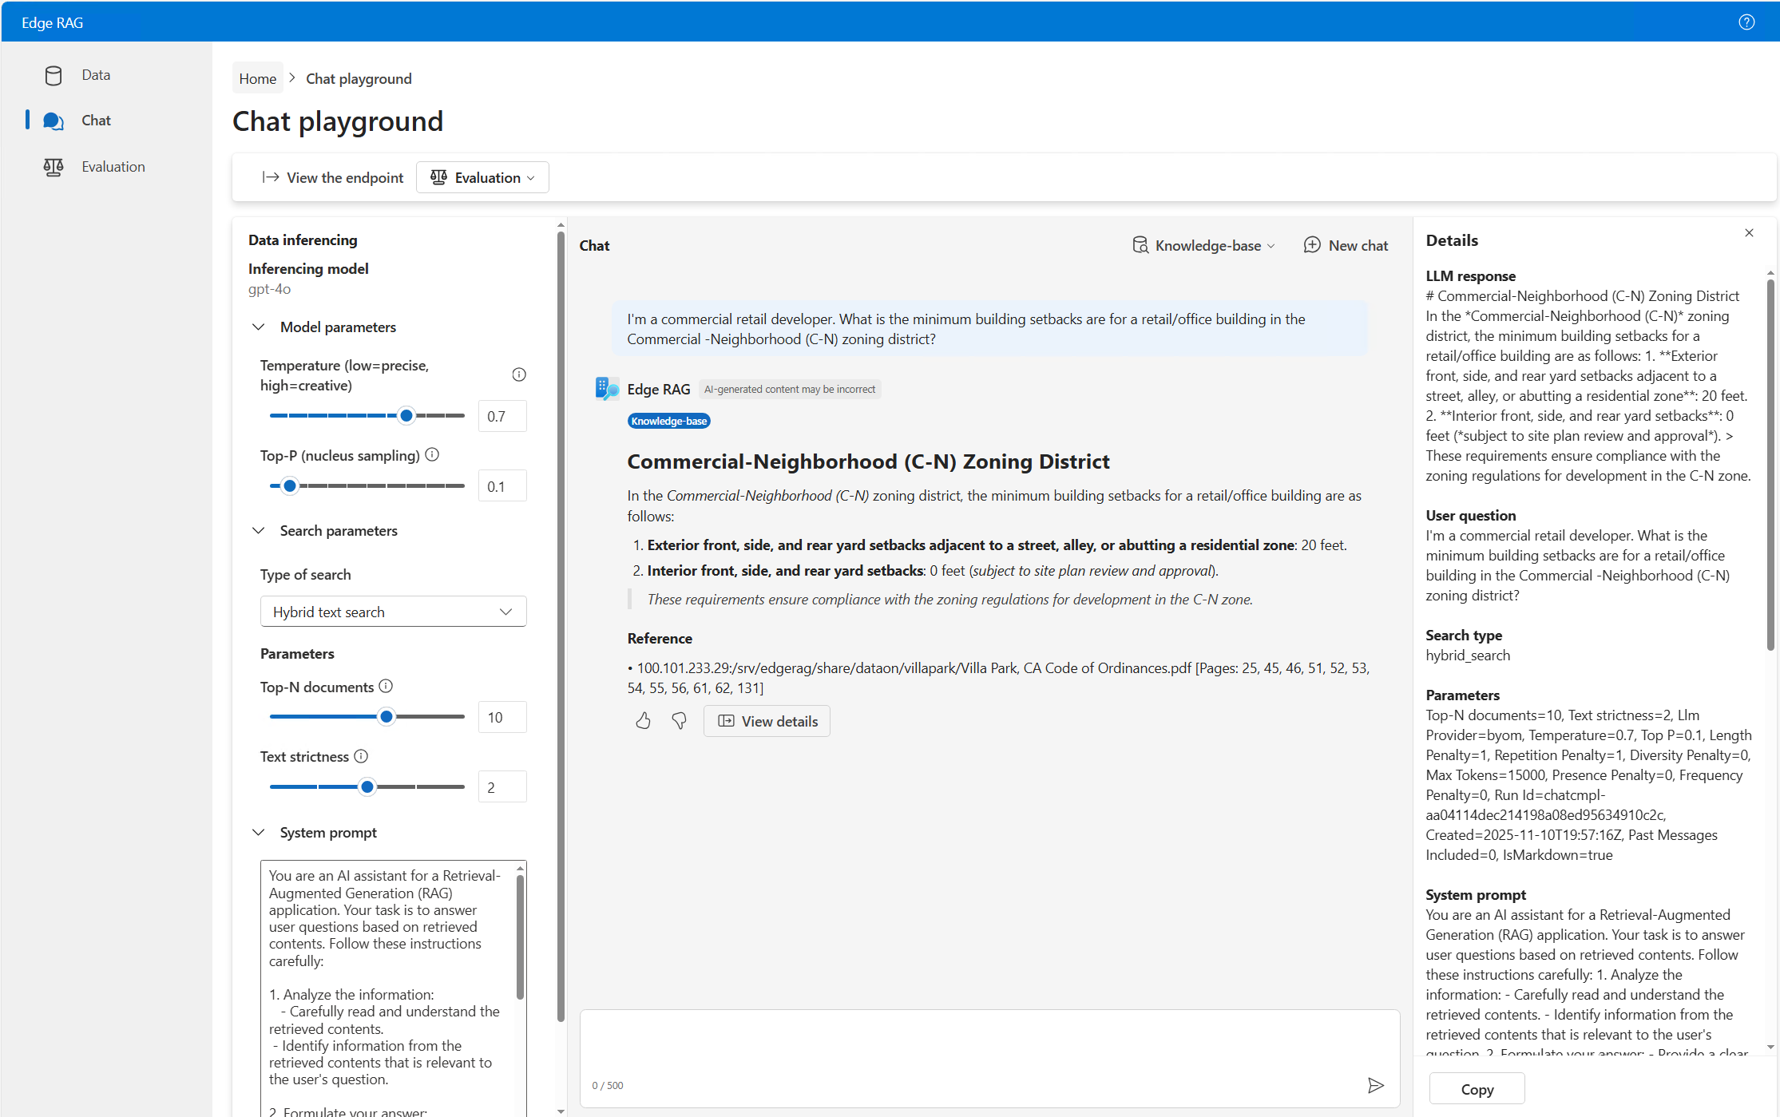Click the Top-P nucleus sampling info icon

(432, 454)
